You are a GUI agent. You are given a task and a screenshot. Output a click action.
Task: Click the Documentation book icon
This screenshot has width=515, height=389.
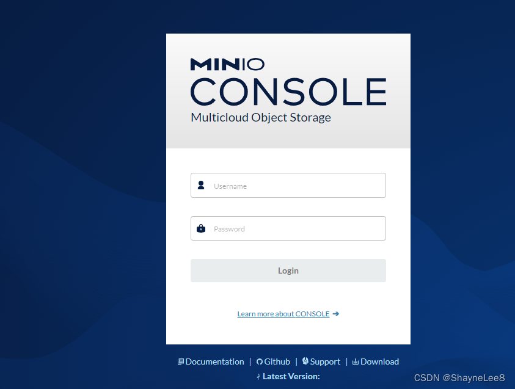pyautogui.click(x=181, y=362)
